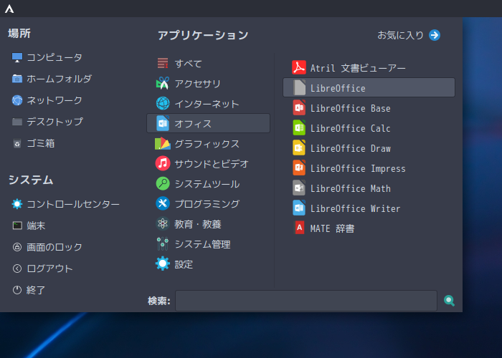Click the 画面のロック lock icon

tap(17, 247)
